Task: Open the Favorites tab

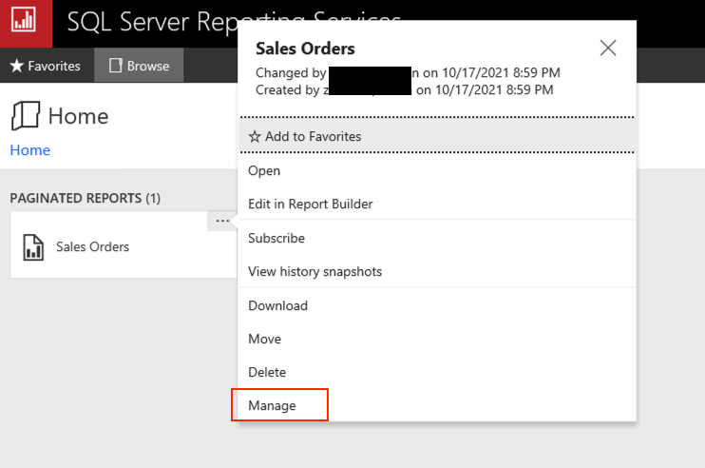Action: [x=46, y=66]
